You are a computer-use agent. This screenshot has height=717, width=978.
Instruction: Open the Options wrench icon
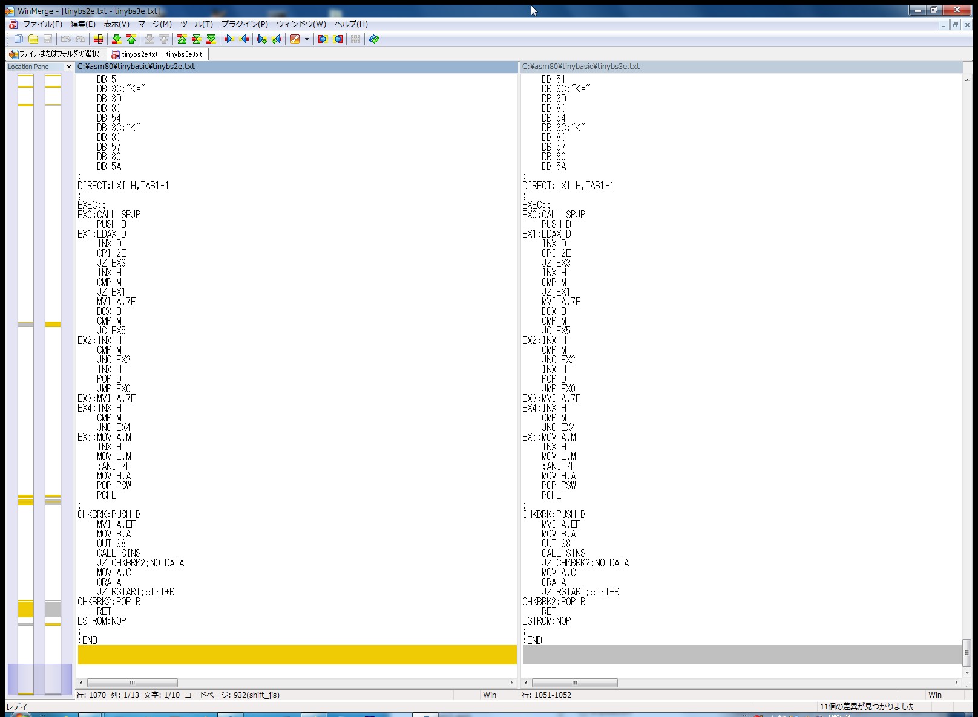click(295, 39)
